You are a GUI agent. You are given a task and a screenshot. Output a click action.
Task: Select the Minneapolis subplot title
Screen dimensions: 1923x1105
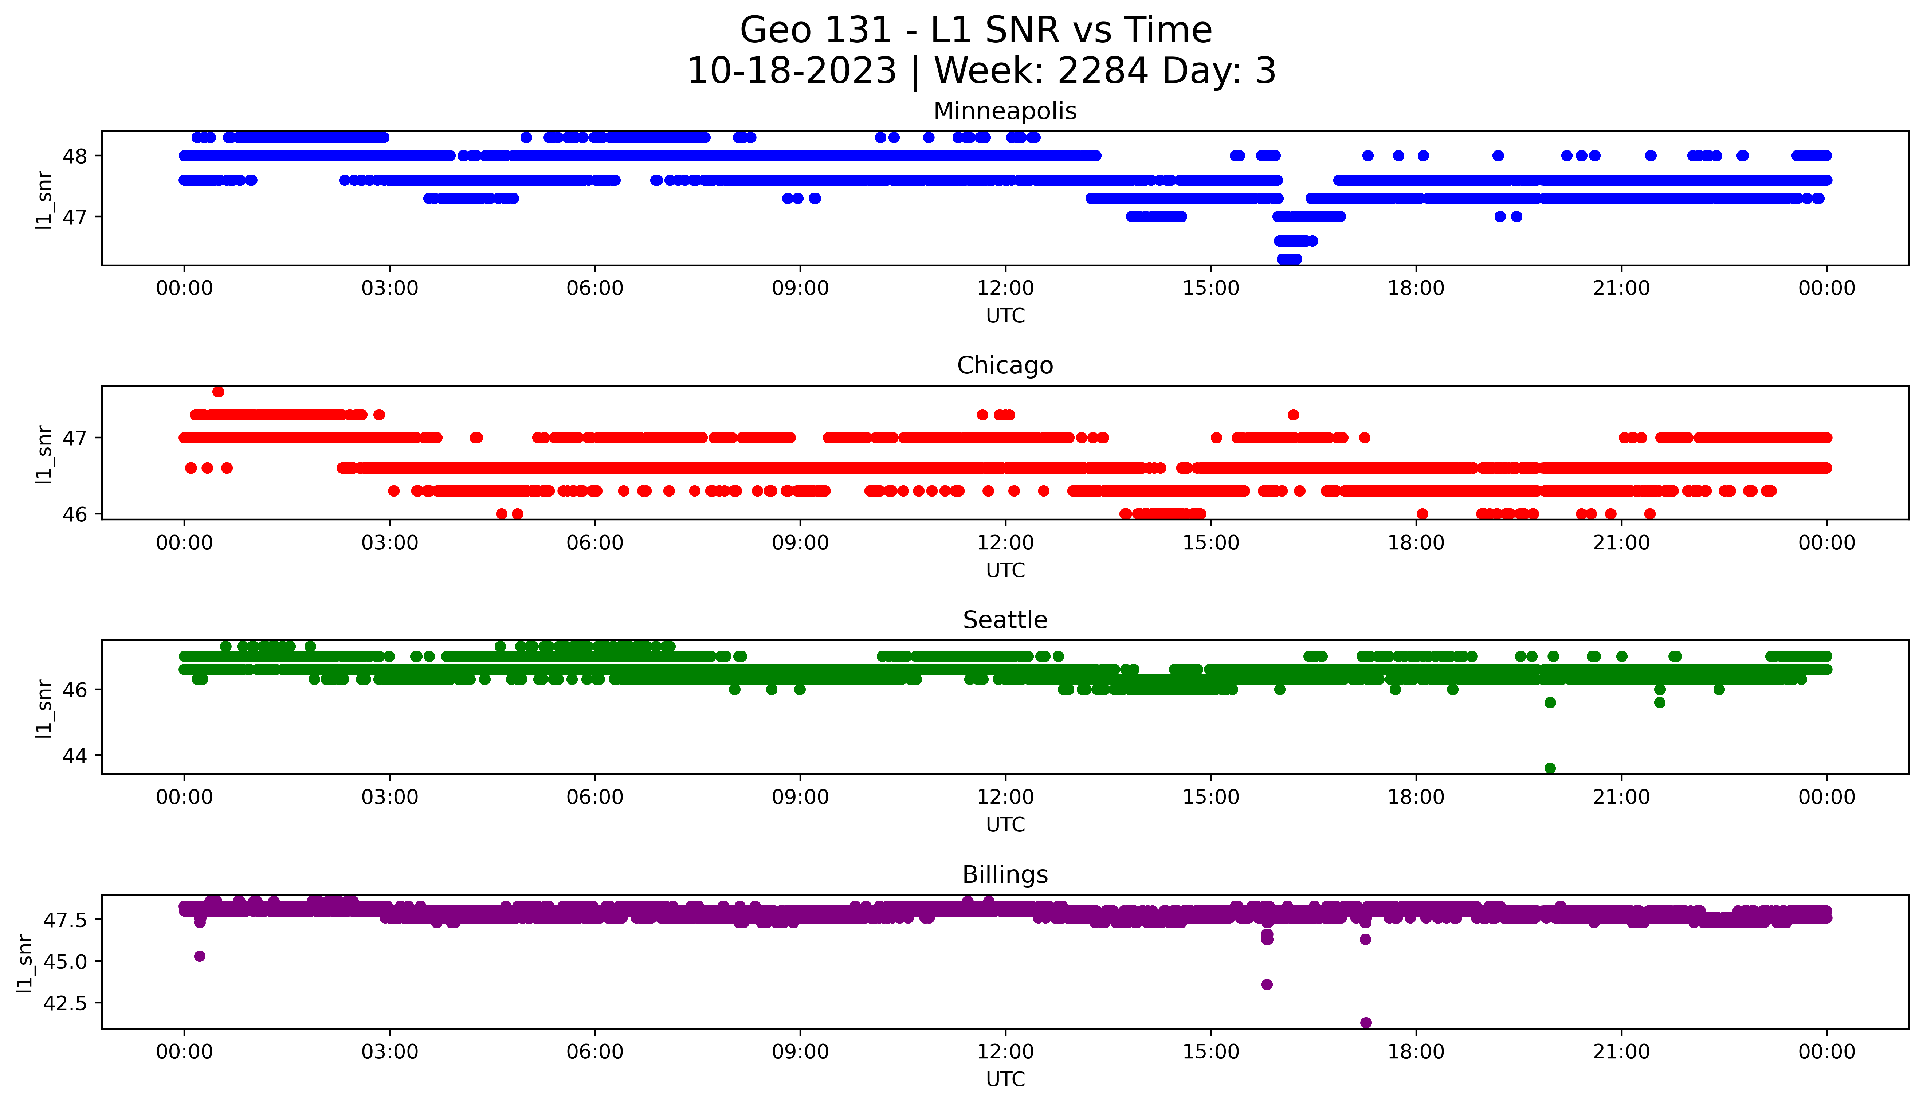pyautogui.click(x=1005, y=111)
